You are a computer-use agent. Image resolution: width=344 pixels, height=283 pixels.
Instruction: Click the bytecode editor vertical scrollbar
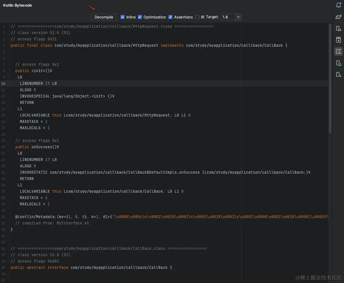coord(330,78)
